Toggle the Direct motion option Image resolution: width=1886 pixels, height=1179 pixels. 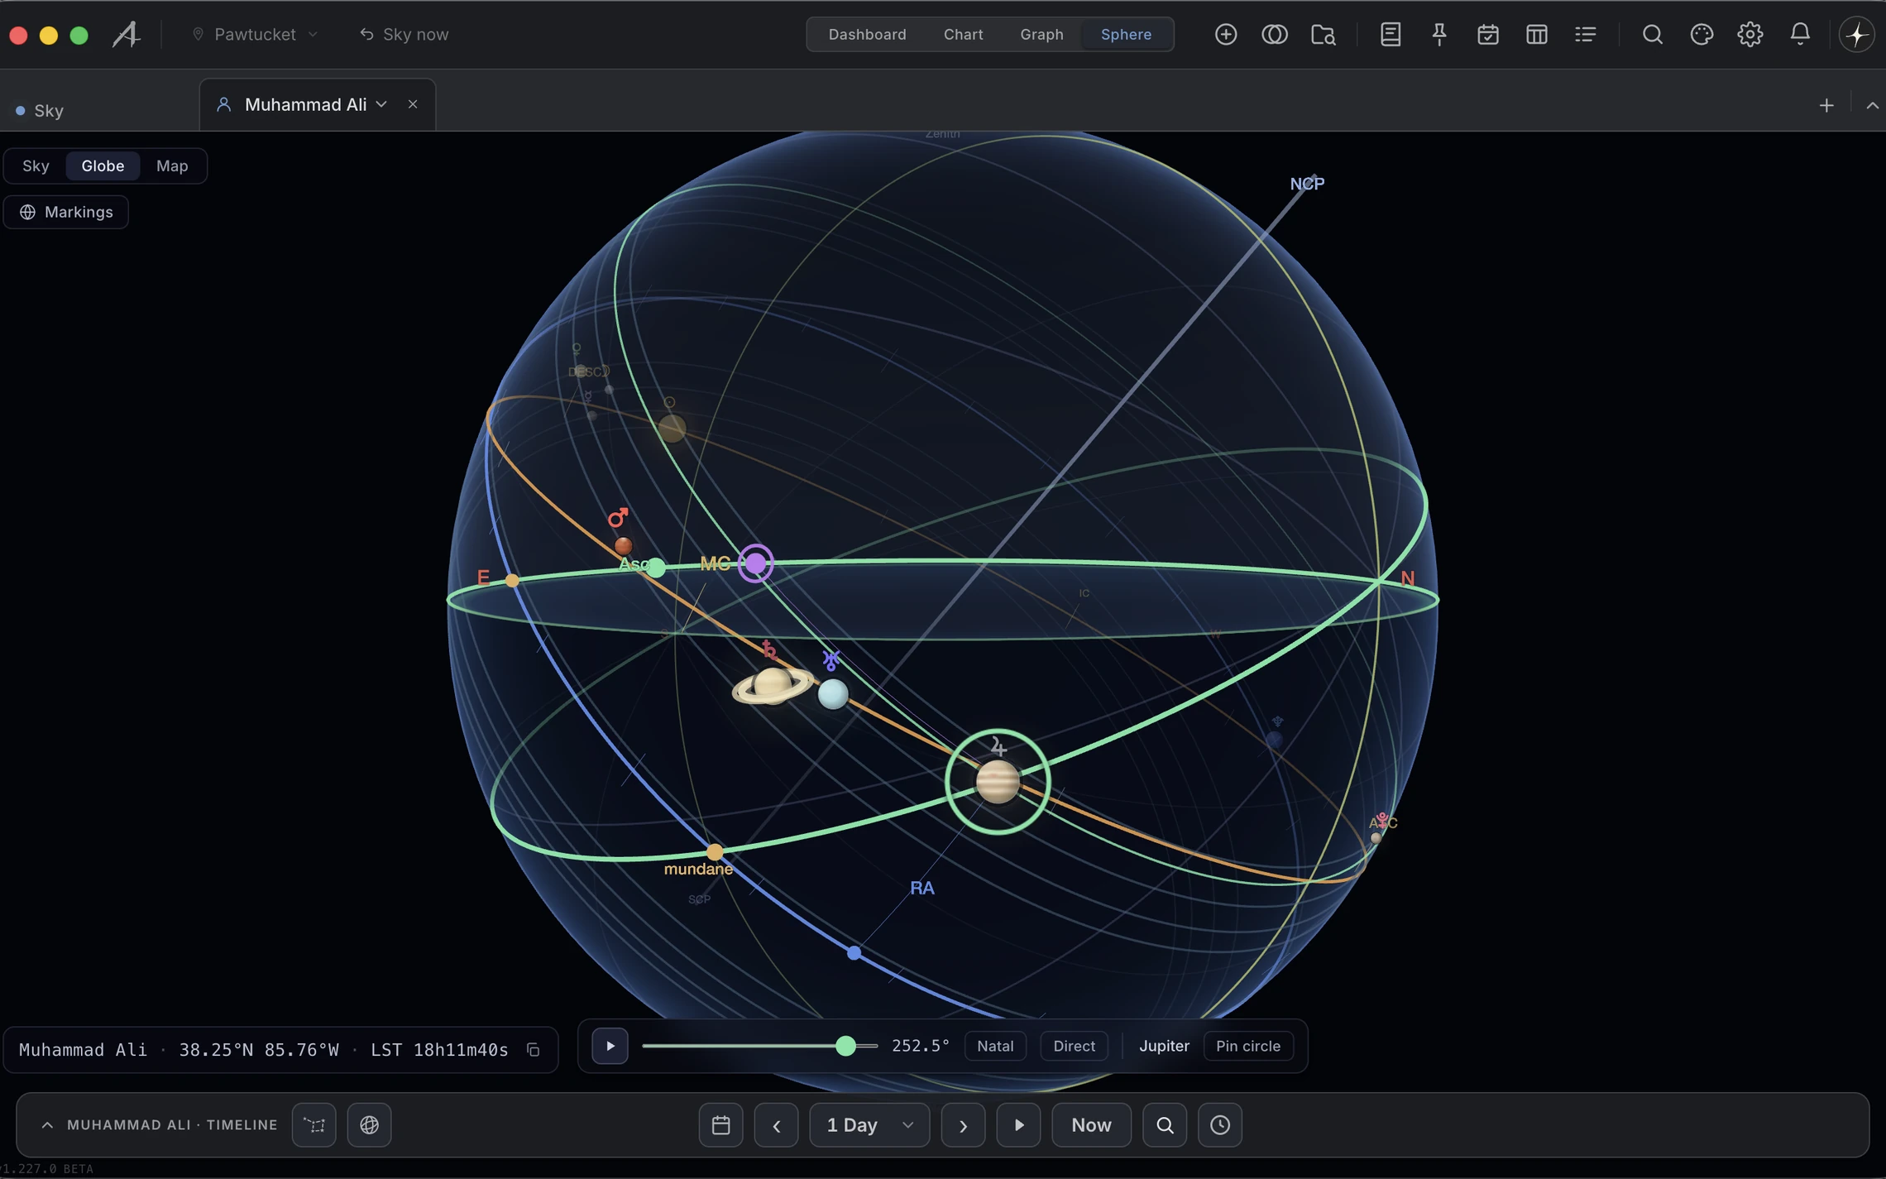tap(1074, 1046)
